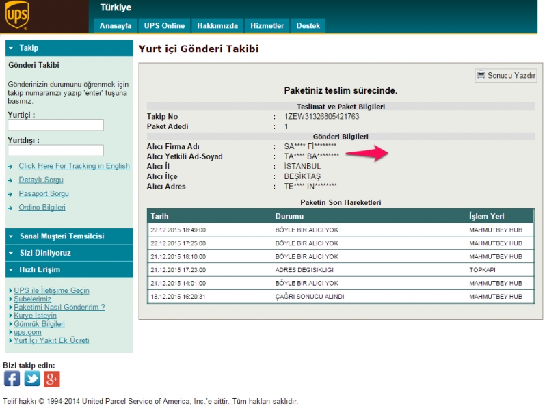Image resolution: width=547 pixels, height=410 pixels.
Task: Click arrow icon beside Detaylı Sorgu
Action: click(10, 180)
